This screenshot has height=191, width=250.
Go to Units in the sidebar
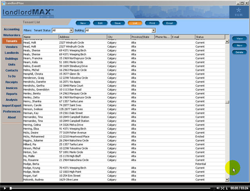[x=12, y=65]
